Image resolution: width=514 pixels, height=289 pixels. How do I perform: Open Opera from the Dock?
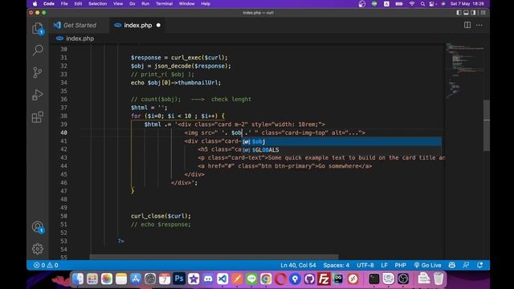(x=280, y=279)
